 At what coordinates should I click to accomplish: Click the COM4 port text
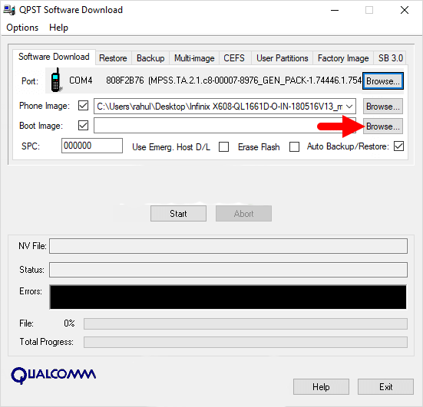click(x=81, y=80)
